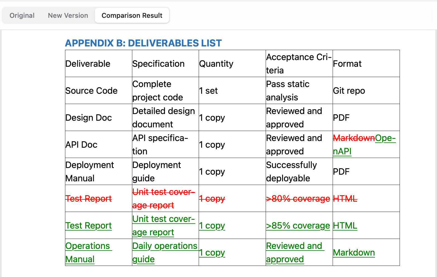
Task: Click the struck-through HTML cell
Action: click(x=366, y=199)
